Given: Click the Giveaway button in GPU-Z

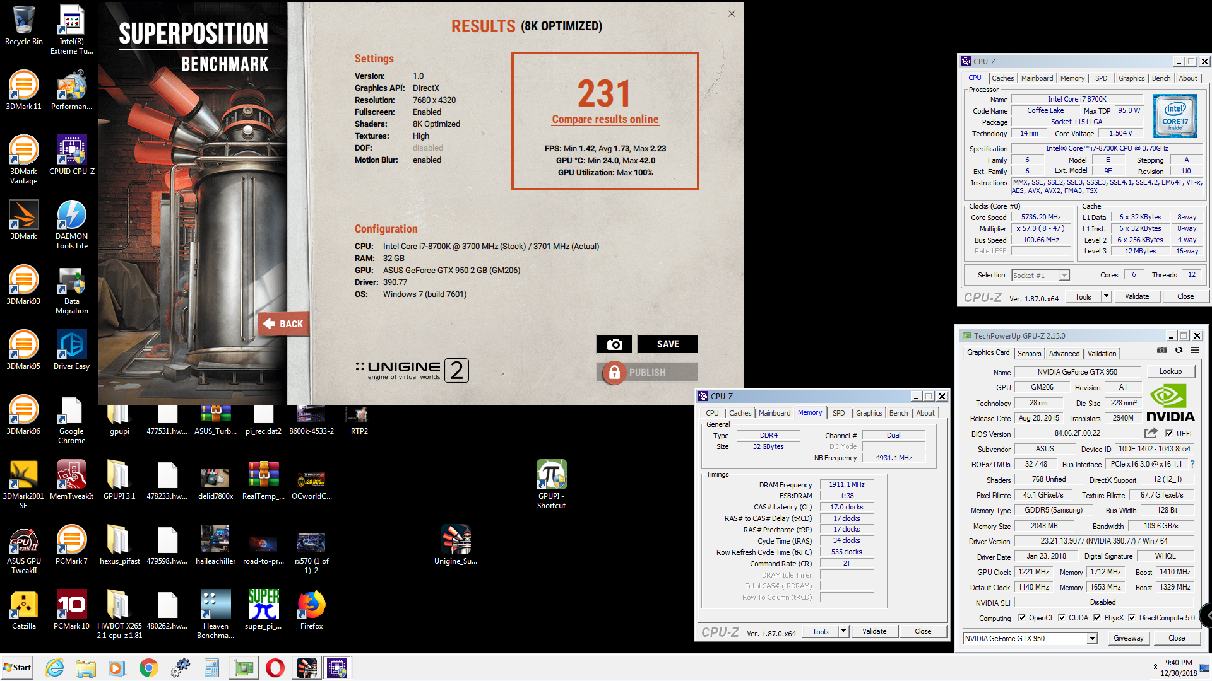Looking at the screenshot, I should point(1128,638).
